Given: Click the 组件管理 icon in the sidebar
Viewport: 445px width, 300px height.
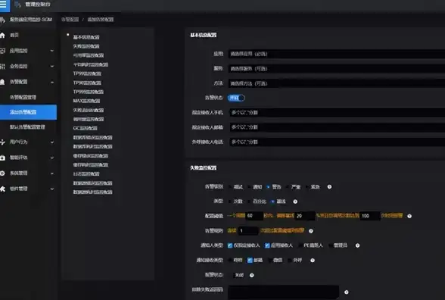Looking at the screenshot, I should 2,189.
